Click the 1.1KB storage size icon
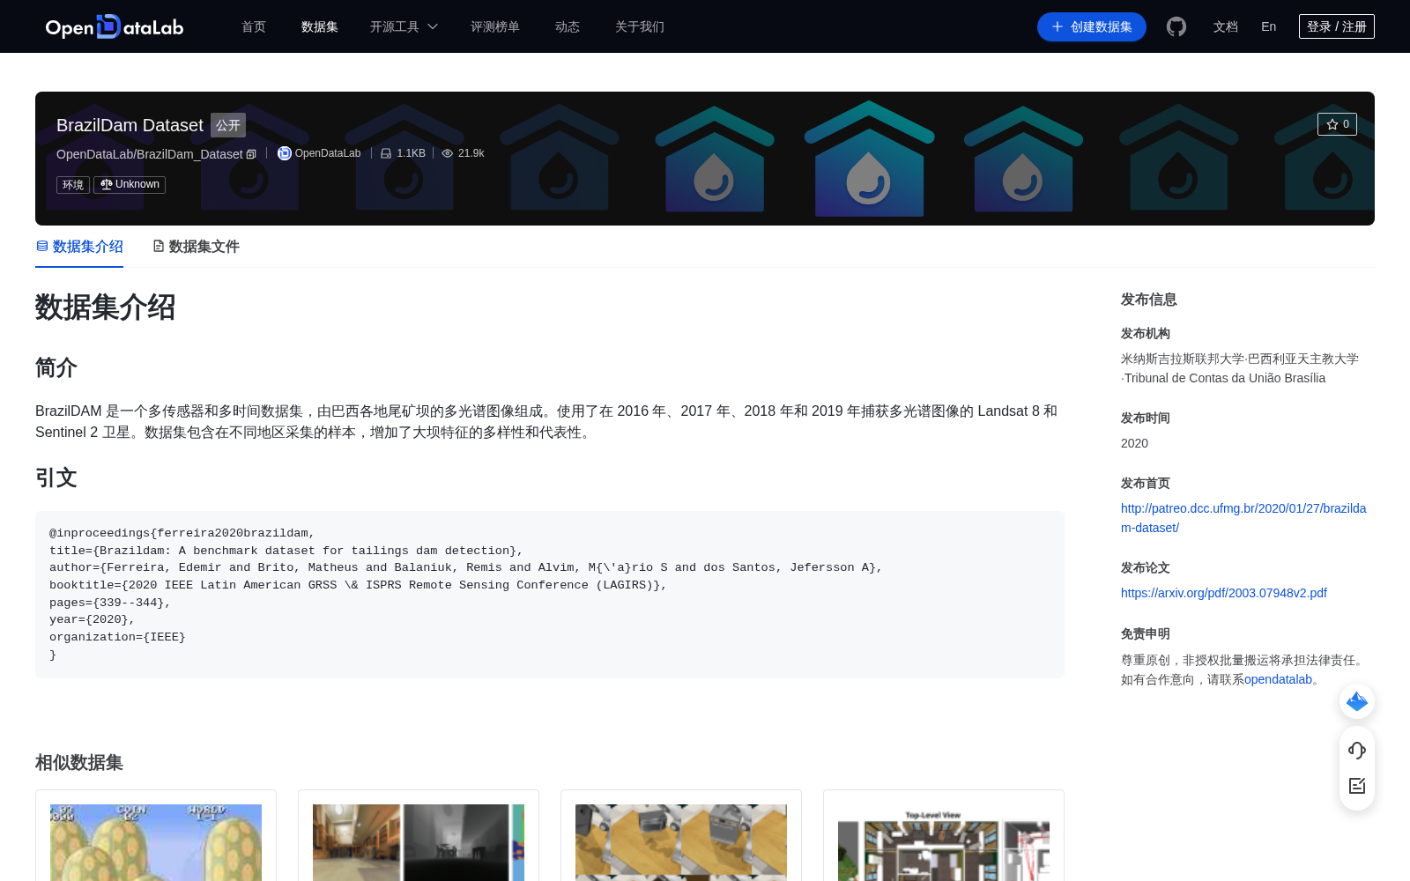The height and width of the screenshot is (881, 1410). click(386, 153)
